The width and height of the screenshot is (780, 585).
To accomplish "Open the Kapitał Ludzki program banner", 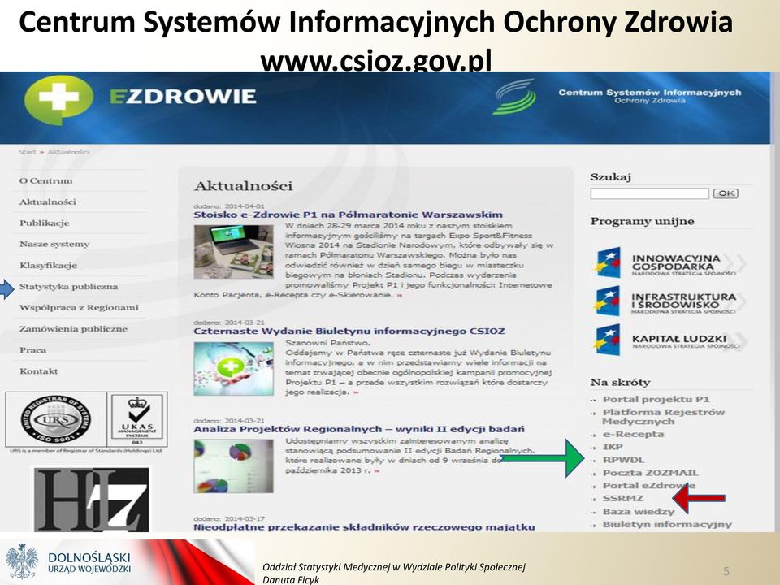I will tap(669, 340).
